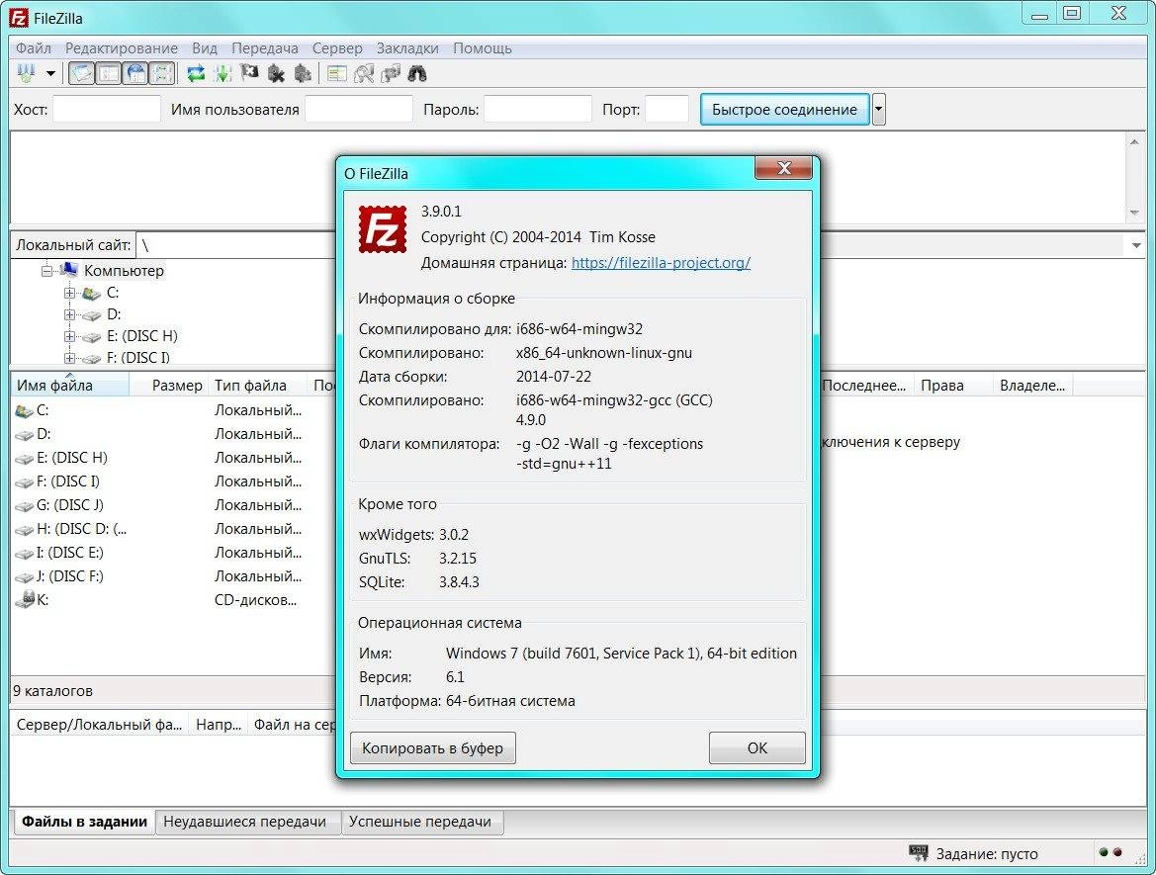This screenshot has height=875, width=1156.
Task: Click the Быстрое соединение button
Action: coord(784,109)
